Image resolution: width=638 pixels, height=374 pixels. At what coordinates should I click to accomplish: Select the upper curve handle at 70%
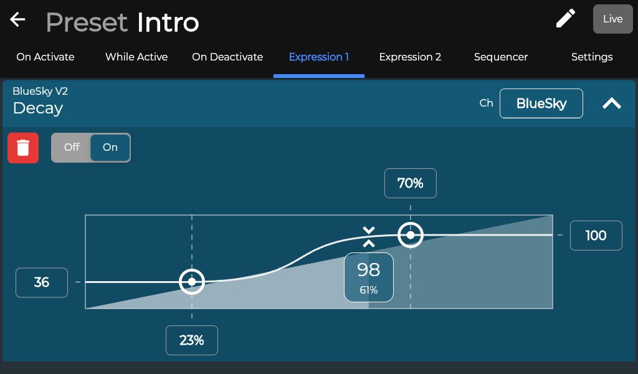[x=411, y=235]
